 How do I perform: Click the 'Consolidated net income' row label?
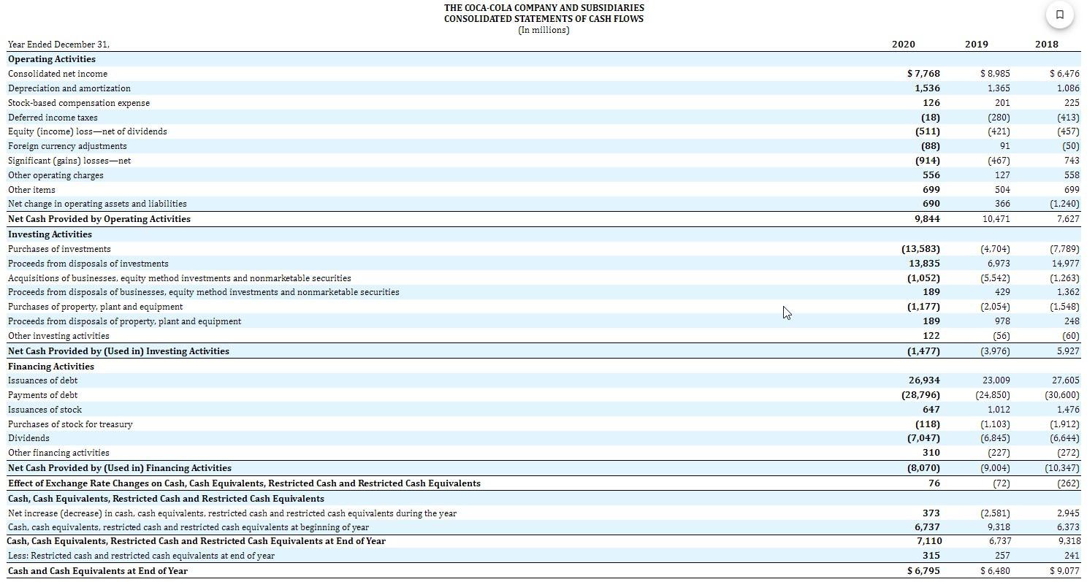click(x=58, y=74)
